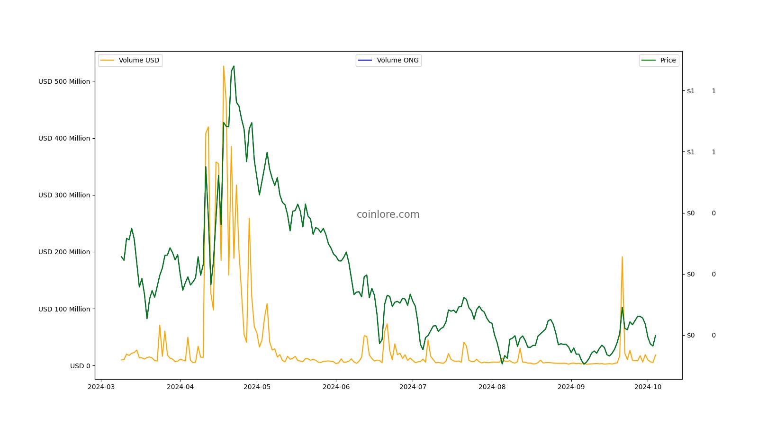Click the 2024-05 date label

pos(257,387)
